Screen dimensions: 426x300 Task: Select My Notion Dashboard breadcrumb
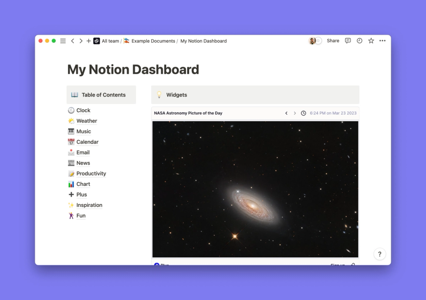pyautogui.click(x=204, y=41)
